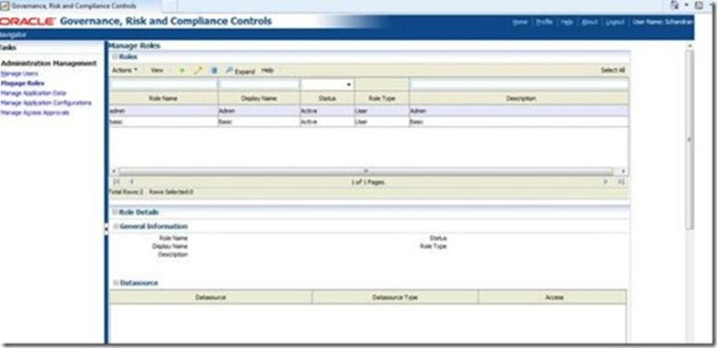The width and height of the screenshot is (717, 348).
Task: Select the admin role row
Action: point(369,111)
